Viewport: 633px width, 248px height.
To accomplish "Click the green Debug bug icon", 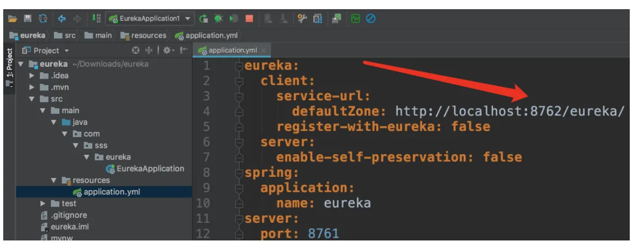I will pos(219,18).
